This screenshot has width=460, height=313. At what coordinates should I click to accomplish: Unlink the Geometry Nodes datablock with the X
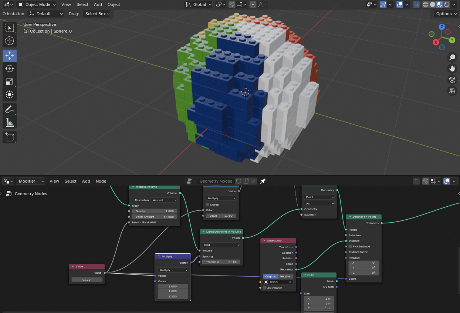coord(254,181)
